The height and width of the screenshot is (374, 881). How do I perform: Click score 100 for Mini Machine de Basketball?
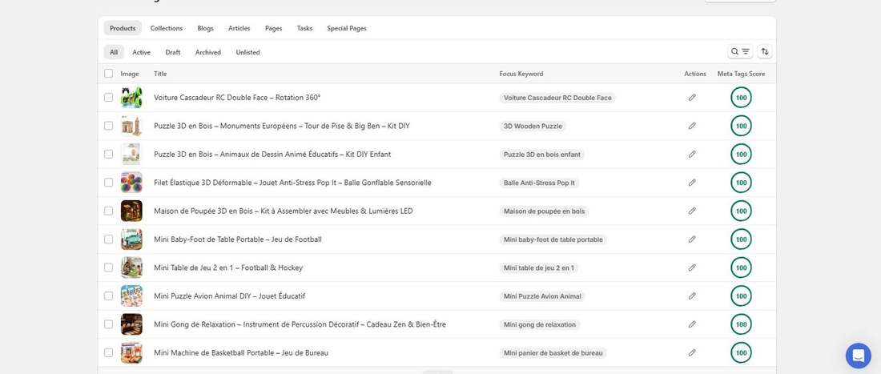pos(741,352)
